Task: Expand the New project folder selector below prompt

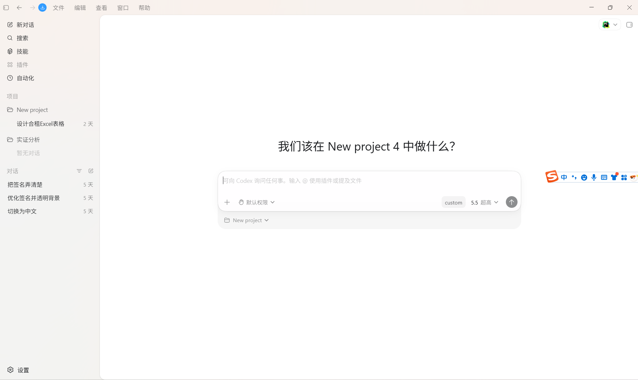Action: (x=247, y=220)
